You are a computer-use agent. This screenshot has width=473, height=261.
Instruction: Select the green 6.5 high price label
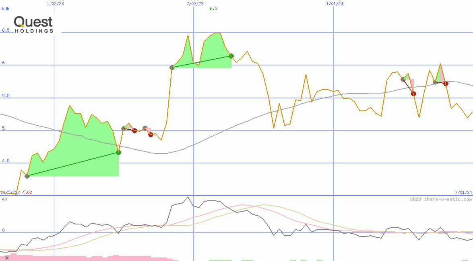click(213, 8)
